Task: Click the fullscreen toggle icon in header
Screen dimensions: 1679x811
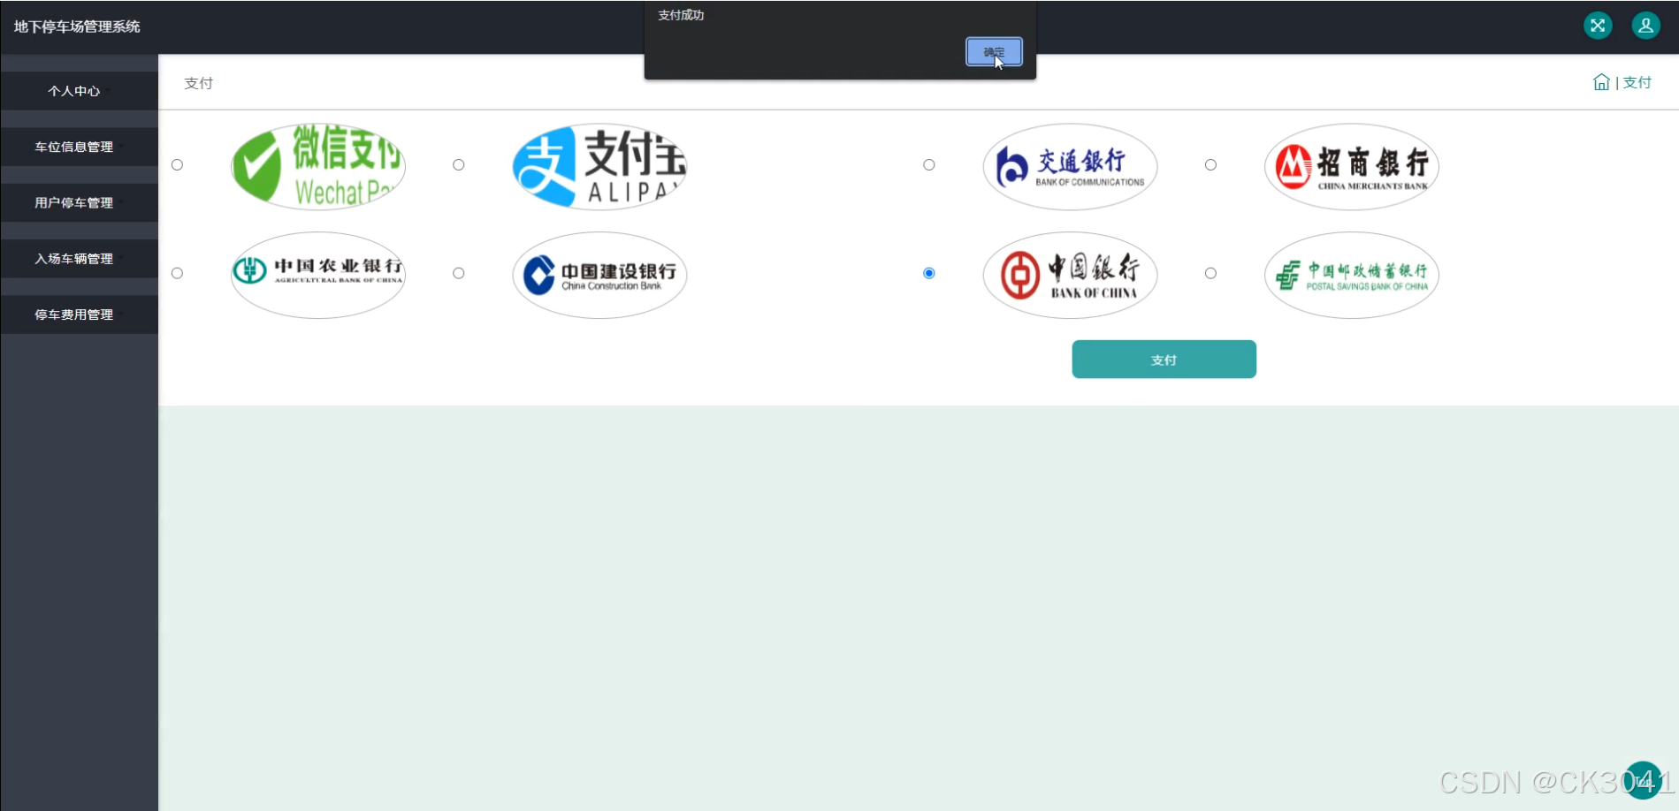Action: click(1597, 26)
